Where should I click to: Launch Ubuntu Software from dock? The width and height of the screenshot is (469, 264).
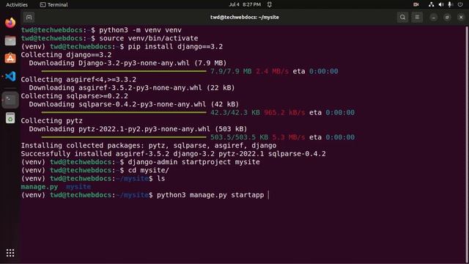10,58
